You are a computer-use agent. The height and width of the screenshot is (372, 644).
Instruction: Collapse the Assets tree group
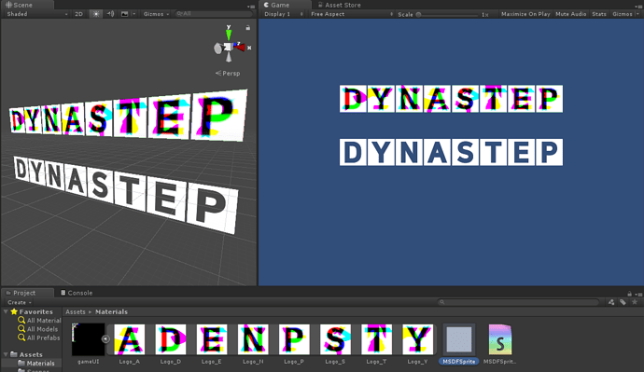pyautogui.click(x=6, y=354)
